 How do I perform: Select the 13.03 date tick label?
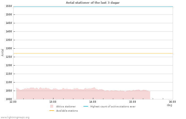click(x=53, y=102)
